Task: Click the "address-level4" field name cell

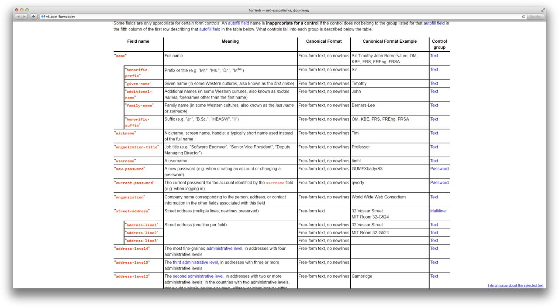Action: coord(138,251)
